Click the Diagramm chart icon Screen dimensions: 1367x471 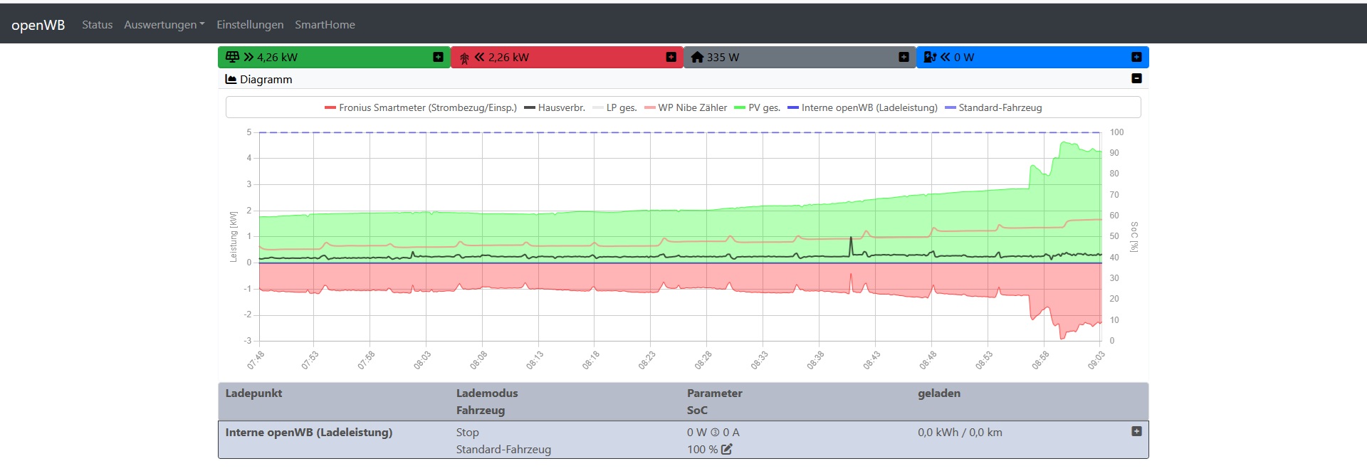click(x=231, y=80)
